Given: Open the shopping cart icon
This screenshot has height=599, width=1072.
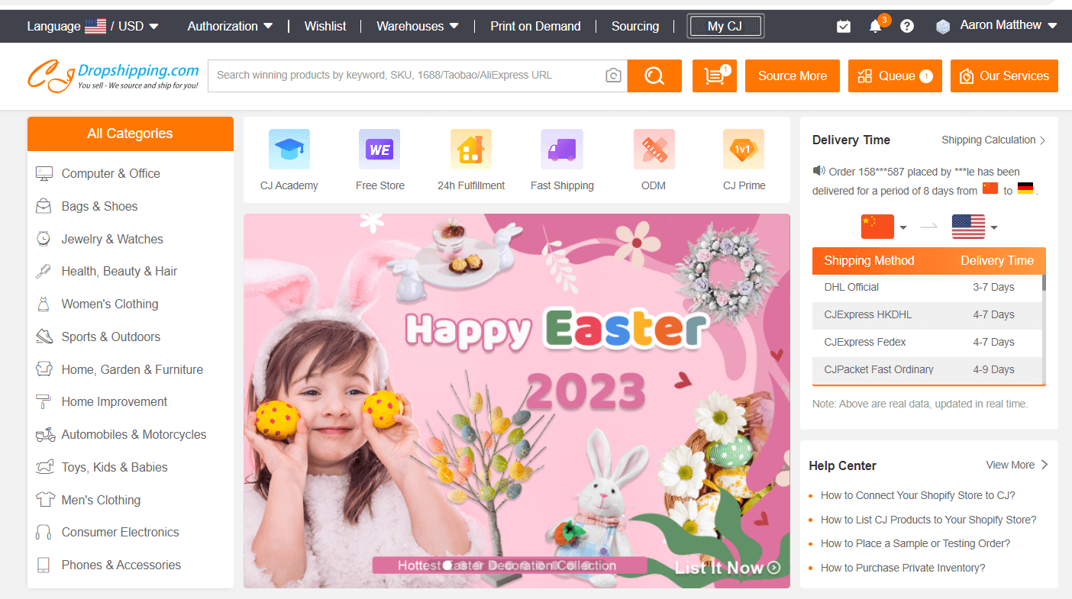Looking at the screenshot, I should [x=715, y=76].
